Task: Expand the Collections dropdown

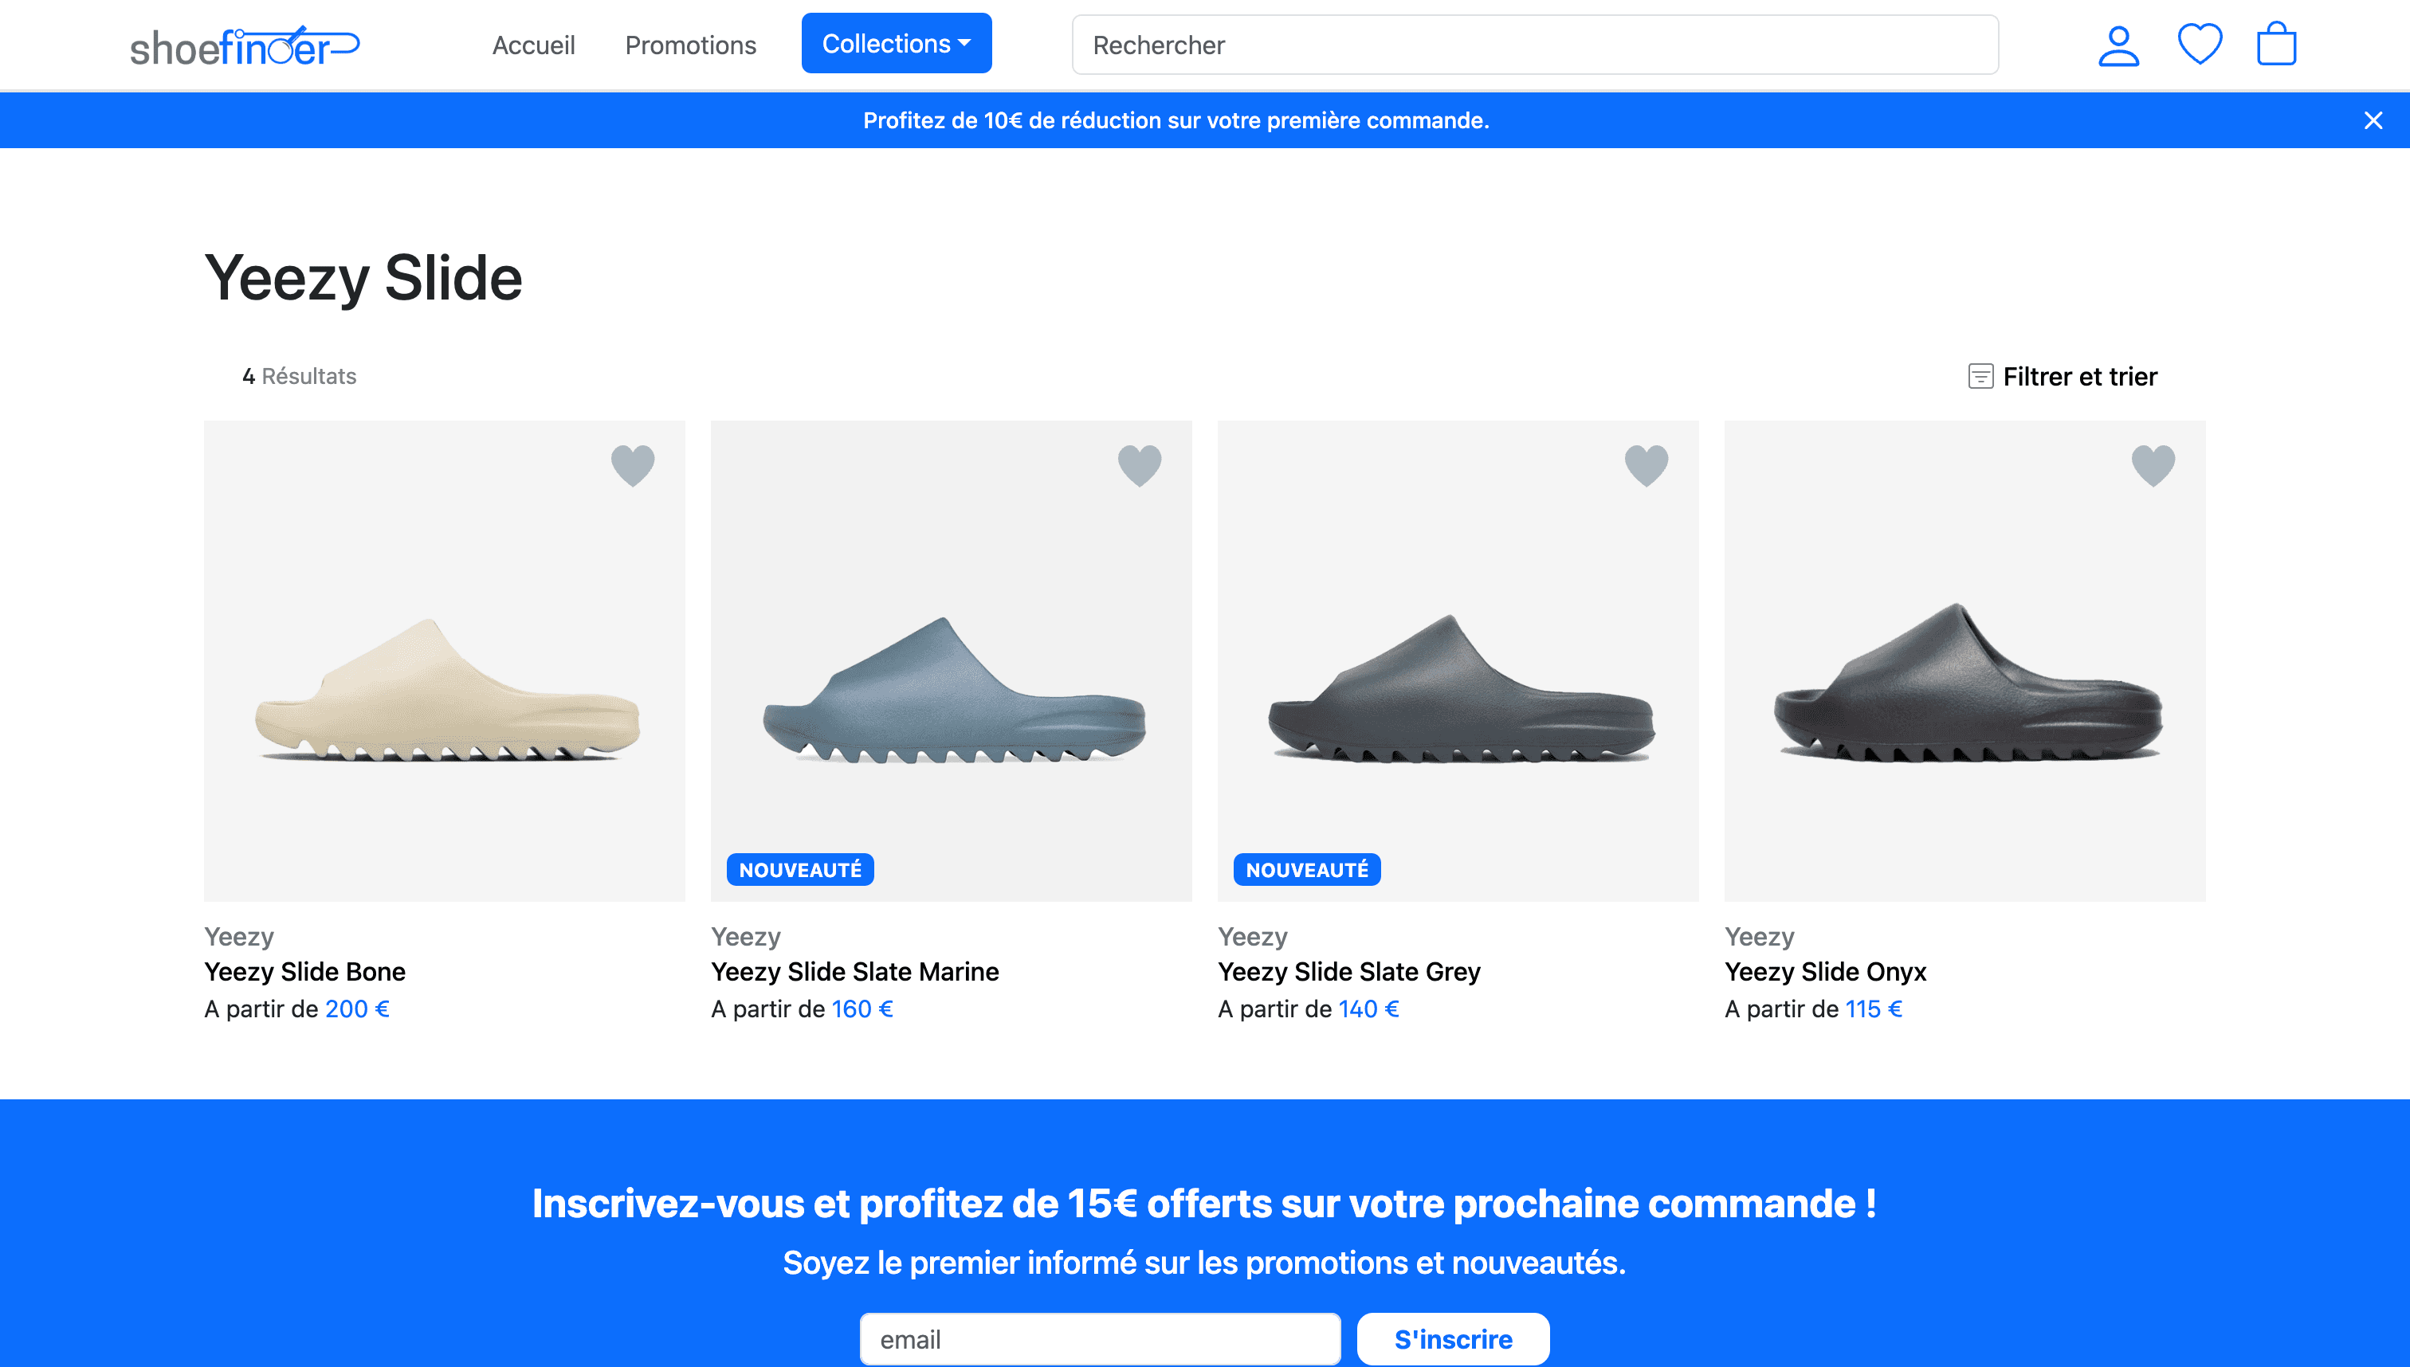Action: (x=896, y=43)
